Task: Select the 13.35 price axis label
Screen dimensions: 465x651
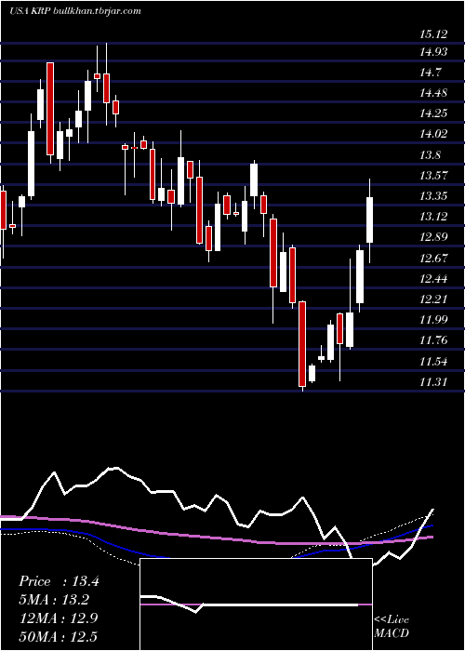Action: click(433, 196)
